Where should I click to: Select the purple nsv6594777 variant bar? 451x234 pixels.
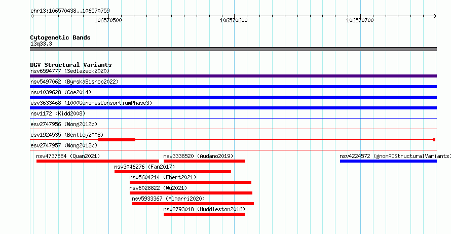tap(233, 76)
